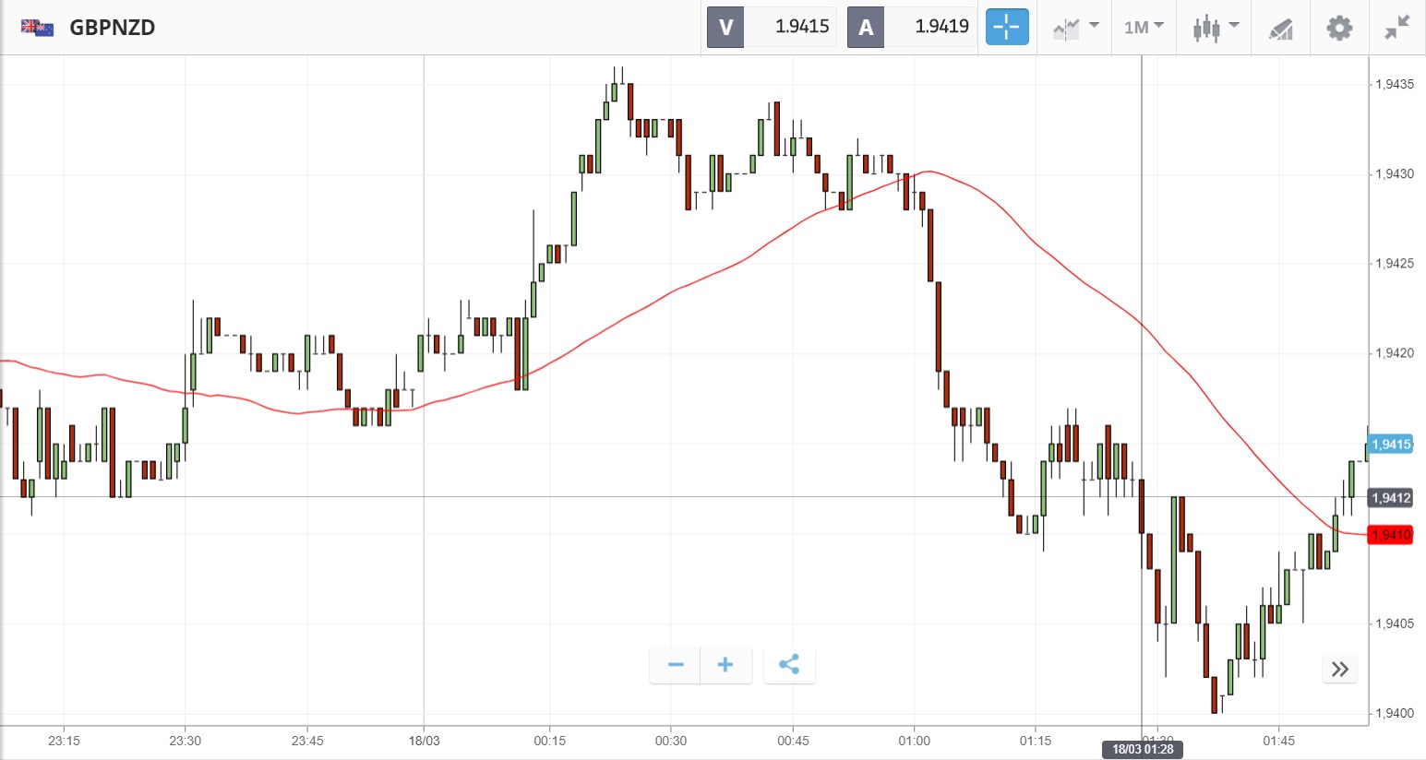Click the 00:30 time axis label
This screenshot has width=1426, height=760.
[671, 741]
